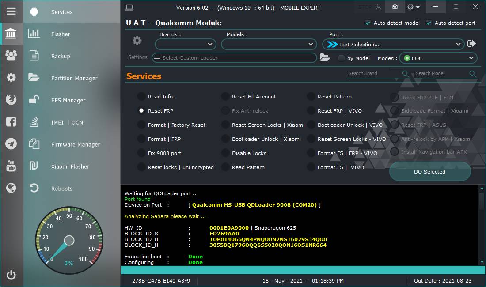Select Format | Factory Reset option
The width and height of the screenshot is (486, 287).
(x=141, y=125)
